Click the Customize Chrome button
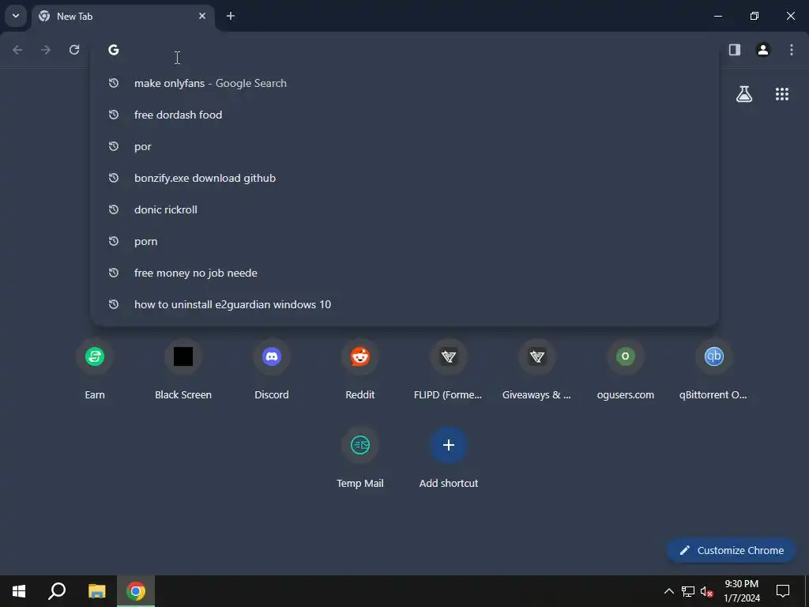The height and width of the screenshot is (607, 809). pyautogui.click(x=731, y=550)
